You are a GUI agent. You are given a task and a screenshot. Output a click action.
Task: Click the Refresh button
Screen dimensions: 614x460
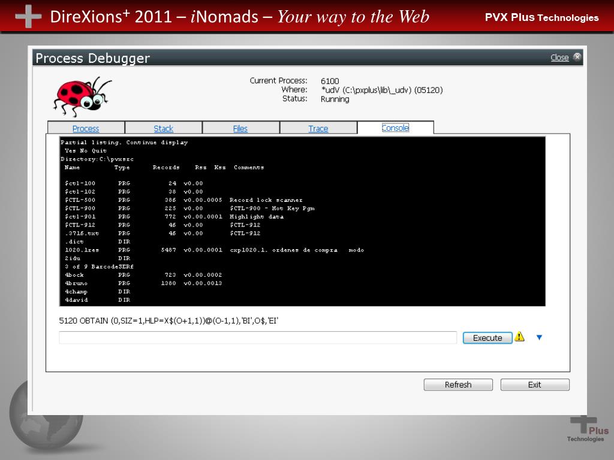[458, 385]
